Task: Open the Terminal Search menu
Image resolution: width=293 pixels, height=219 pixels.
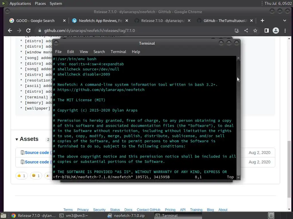Action: 99,52
